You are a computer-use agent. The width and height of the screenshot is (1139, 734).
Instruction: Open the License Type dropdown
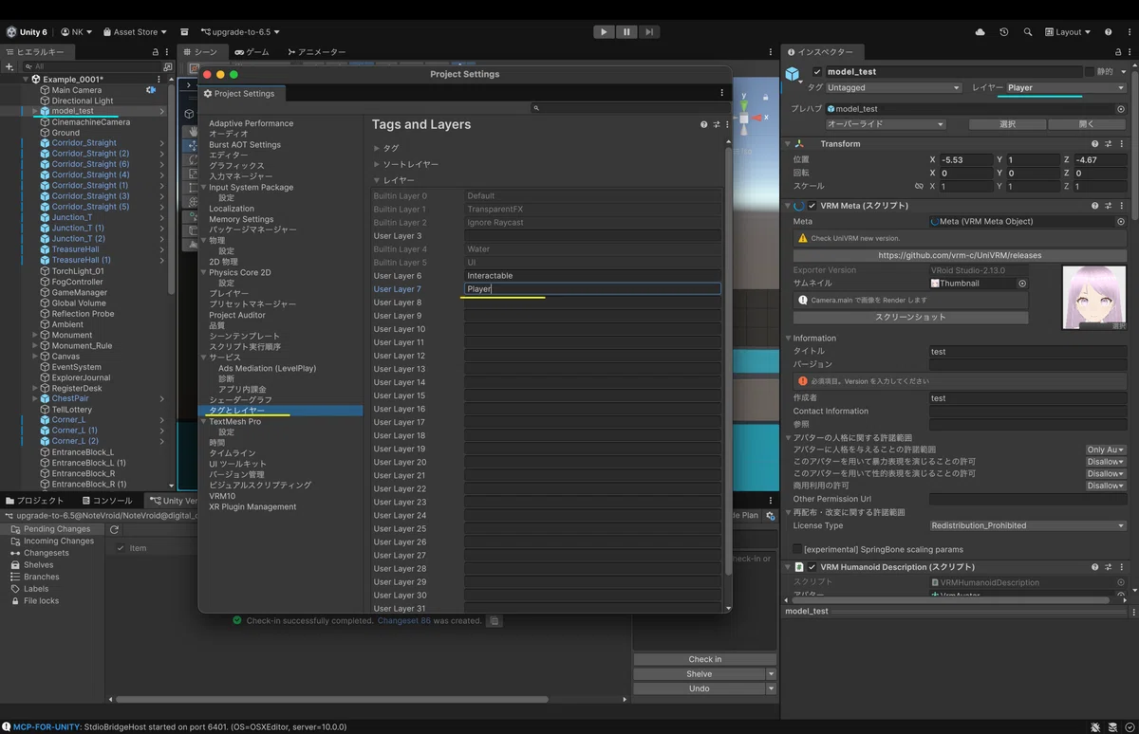[x=1028, y=525]
